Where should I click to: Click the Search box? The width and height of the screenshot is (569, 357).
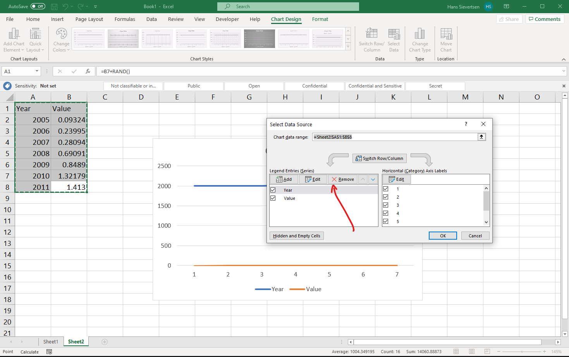click(288, 7)
